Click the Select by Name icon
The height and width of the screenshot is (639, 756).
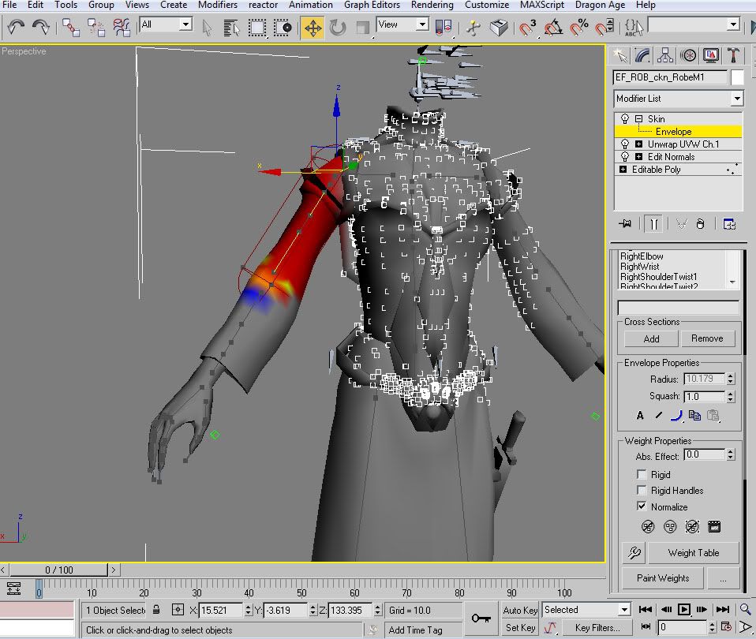point(231,28)
